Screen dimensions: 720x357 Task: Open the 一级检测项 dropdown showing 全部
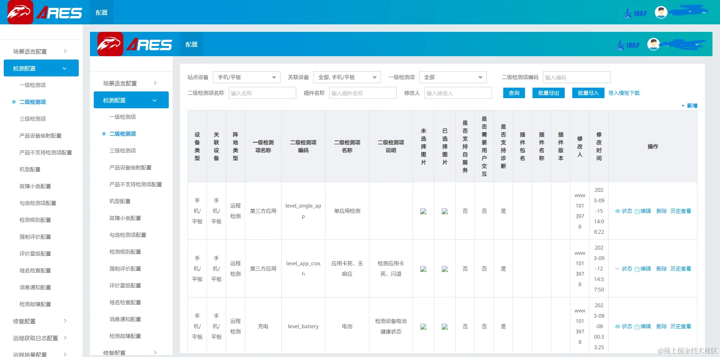point(453,77)
